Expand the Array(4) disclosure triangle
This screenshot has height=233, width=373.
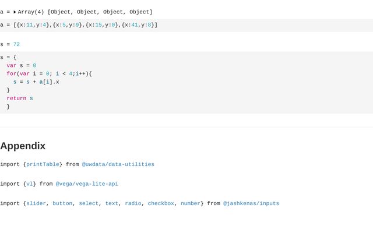pyautogui.click(x=15, y=12)
